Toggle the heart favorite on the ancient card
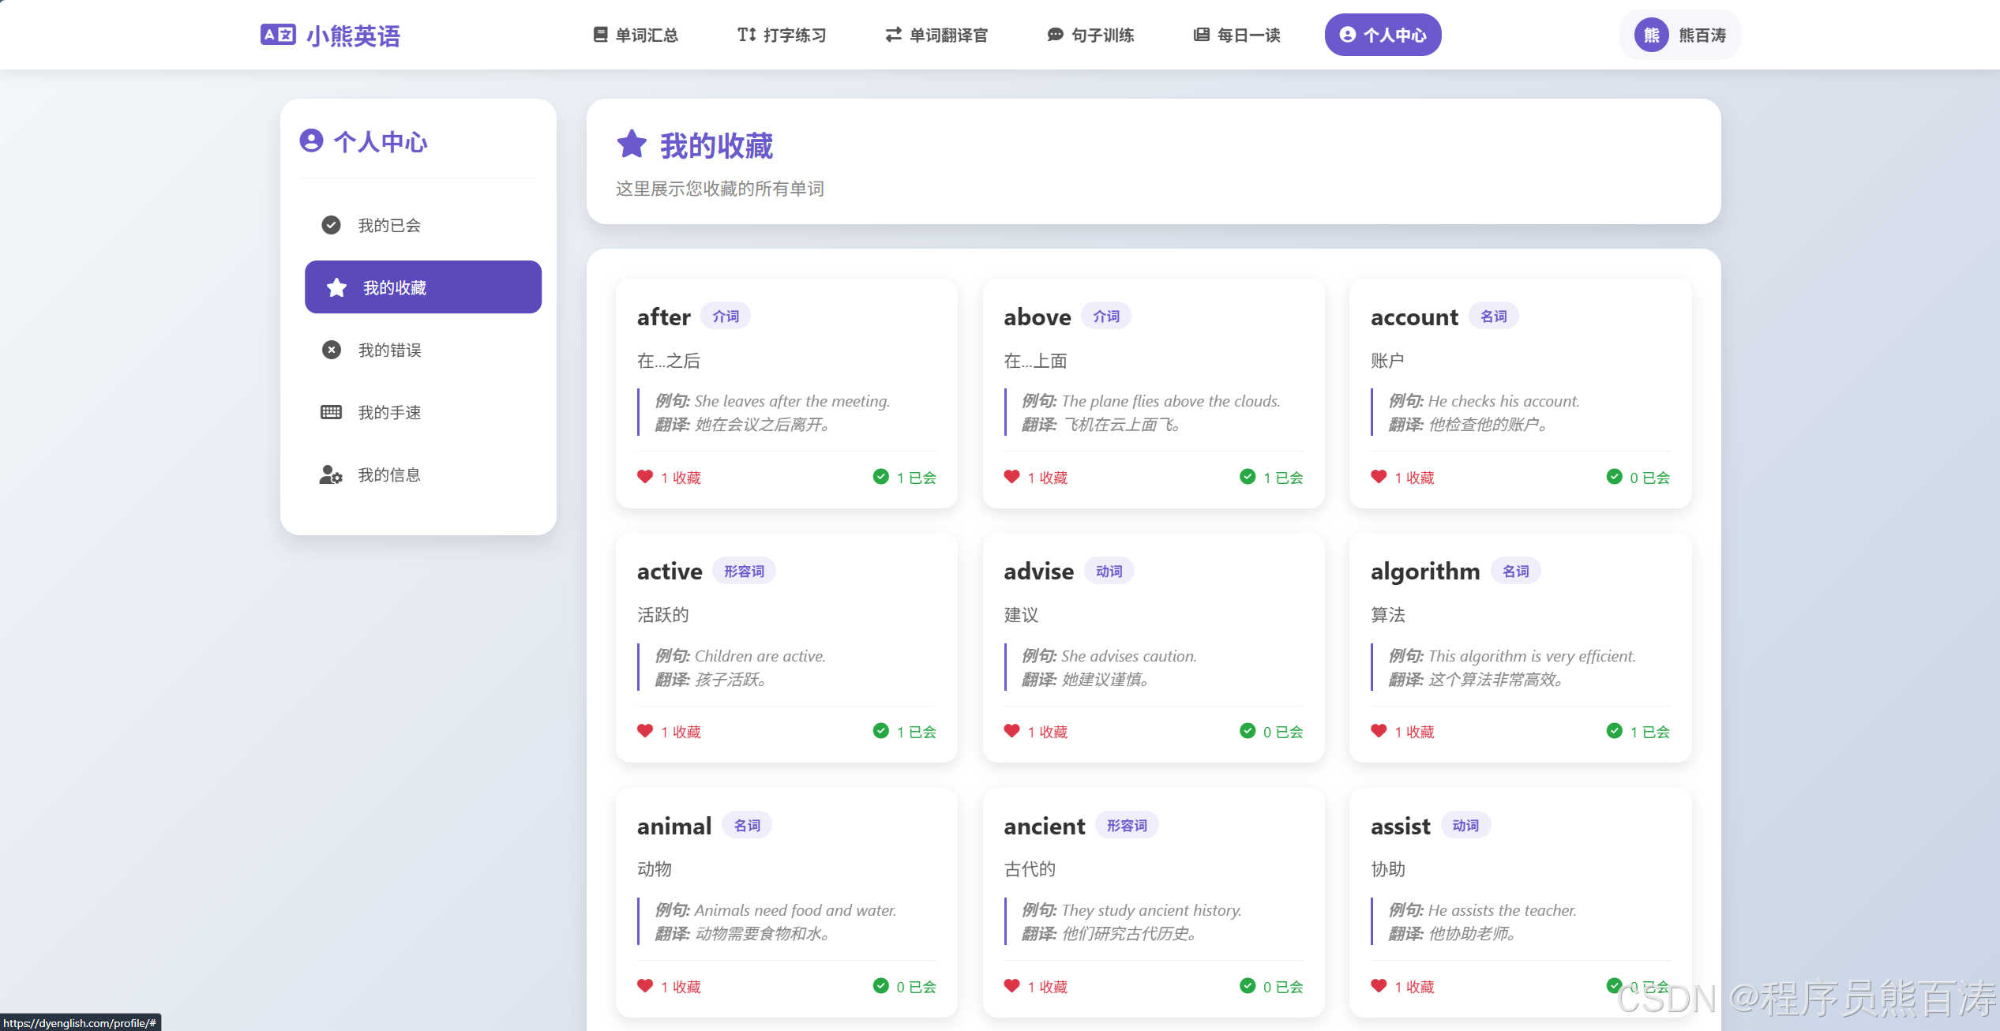Image resolution: width=2000 pixels, height=1031 pixels. (x=1011, y=985)
